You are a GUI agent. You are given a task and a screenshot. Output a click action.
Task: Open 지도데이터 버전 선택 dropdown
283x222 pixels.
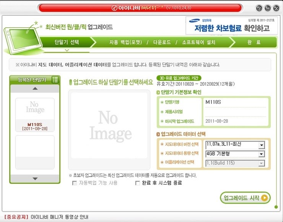tap(261, 145)
